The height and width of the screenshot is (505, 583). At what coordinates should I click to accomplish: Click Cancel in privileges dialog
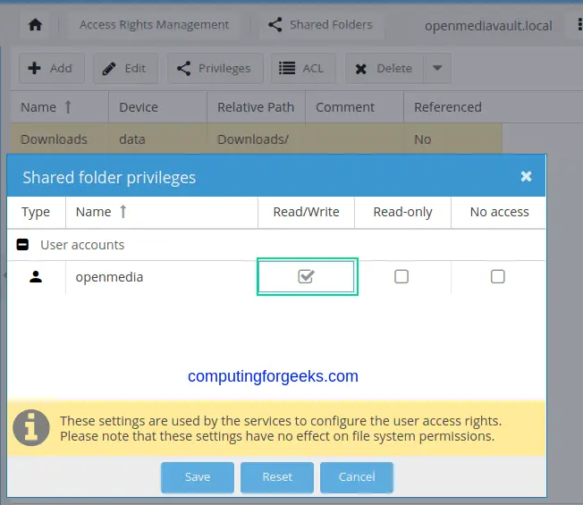(x=357, y=477)
